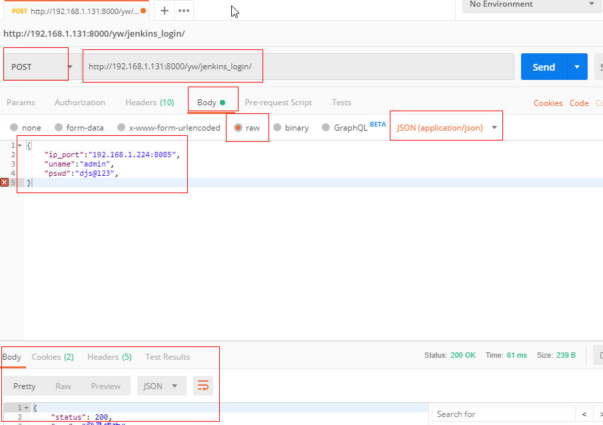Switch response view to Raw
Image resolution: width=603 pixels, height=425 pixels.
pos(63,386)
